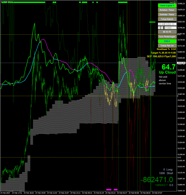The image size is (186, 195).
Task: Click the price input field showing 51460
Action: click(170, 28)
